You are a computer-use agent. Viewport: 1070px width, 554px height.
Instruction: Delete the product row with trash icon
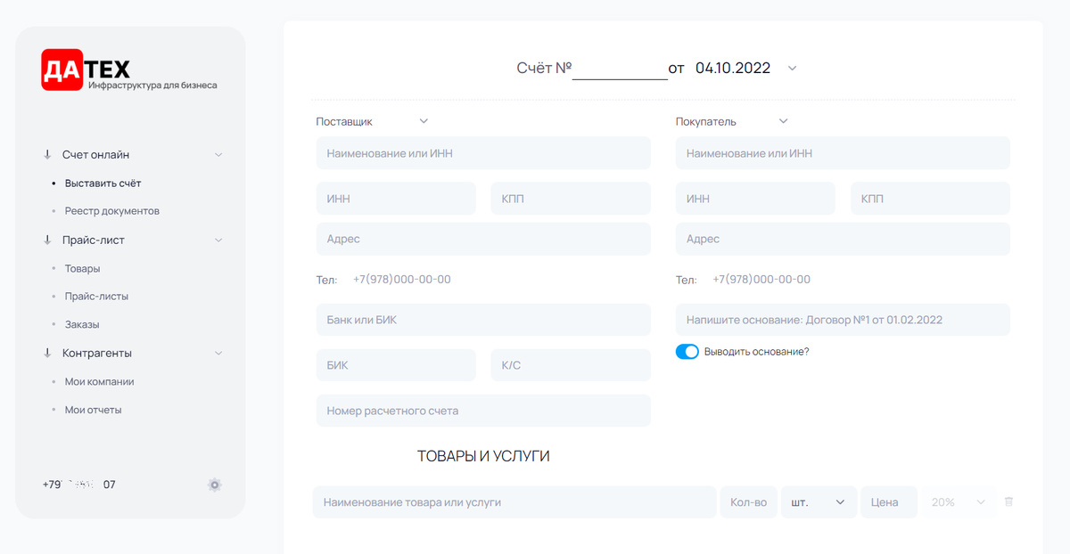tap(1008, 502)
